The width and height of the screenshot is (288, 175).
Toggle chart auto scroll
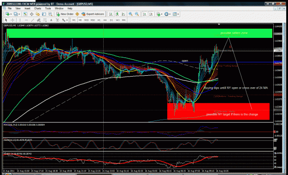coord(145,14)
